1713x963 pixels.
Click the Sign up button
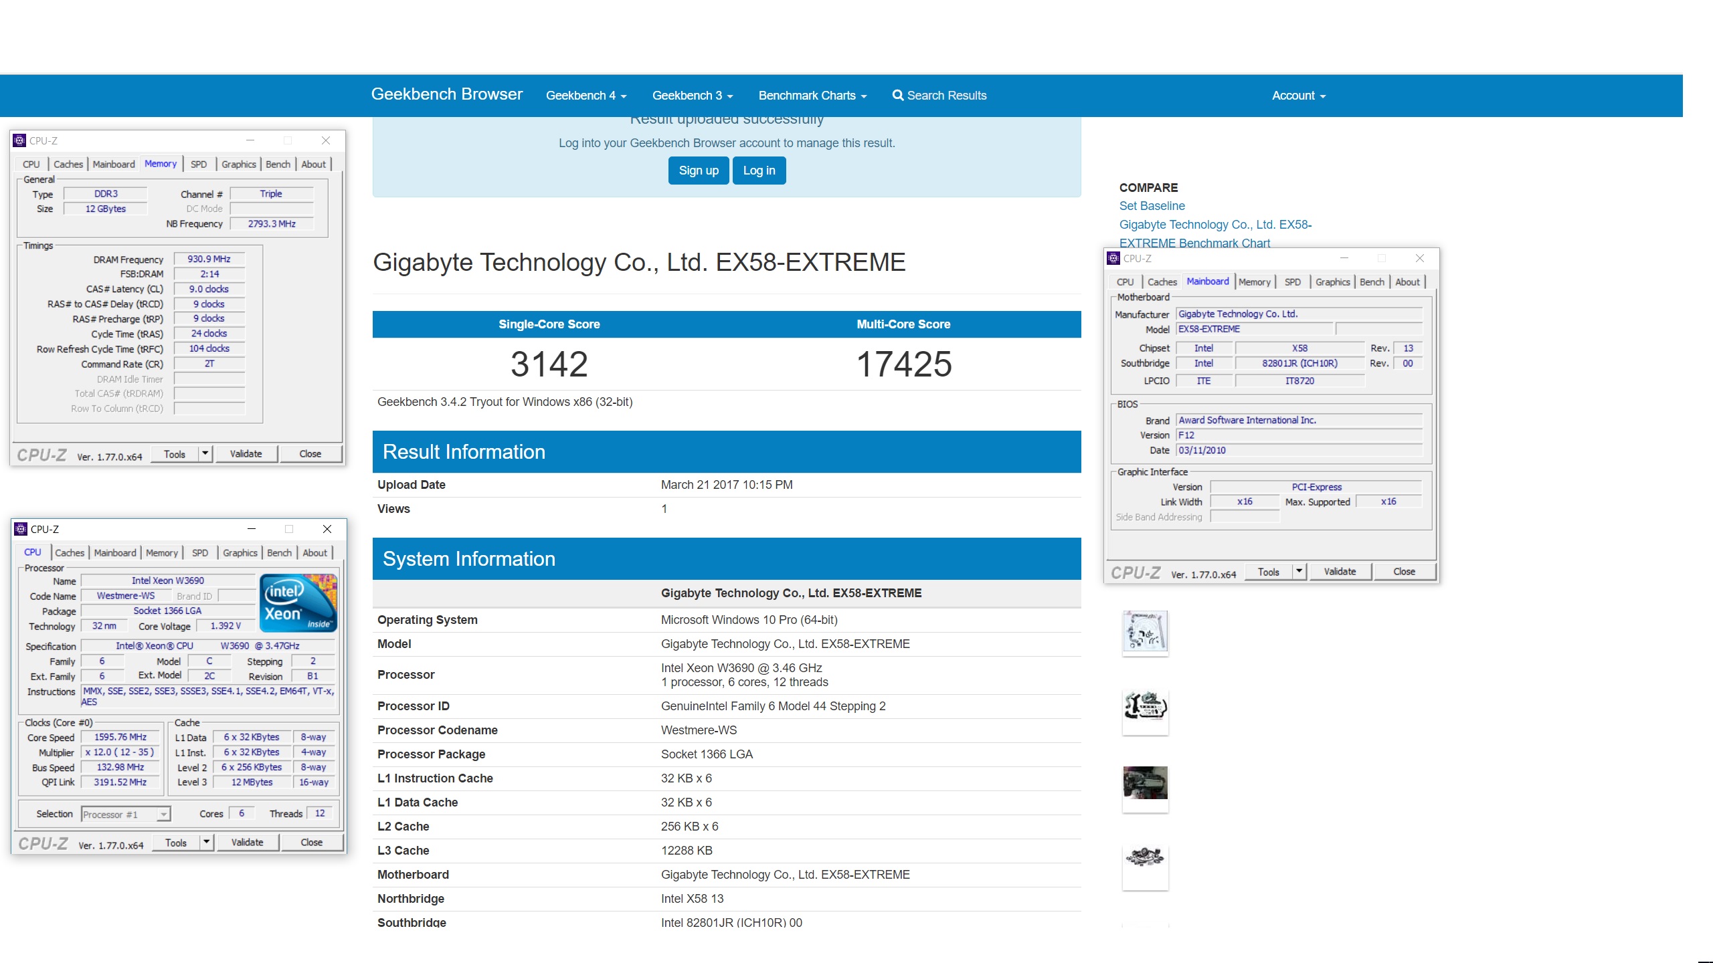click(x=699, y=171)
